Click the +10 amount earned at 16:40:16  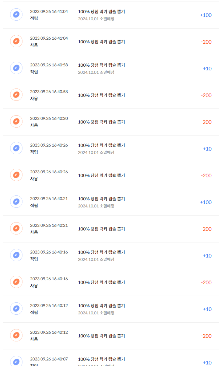[207, 256]
